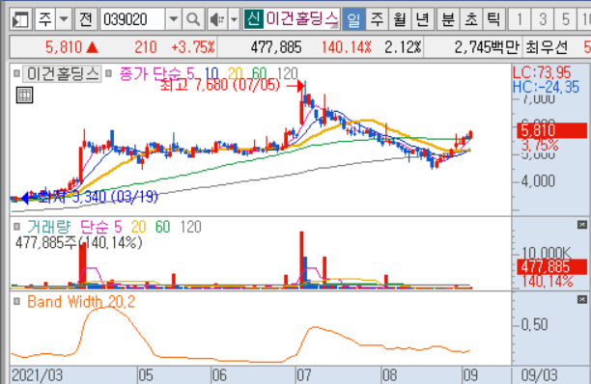Choose the period button 3
The image size is (591, 384).
tap(543, 19)
